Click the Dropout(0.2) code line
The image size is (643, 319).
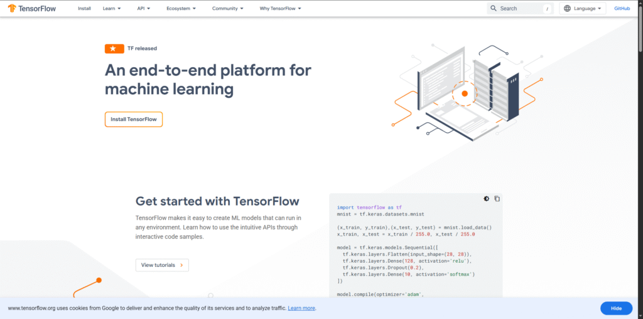tap(379, 267)
